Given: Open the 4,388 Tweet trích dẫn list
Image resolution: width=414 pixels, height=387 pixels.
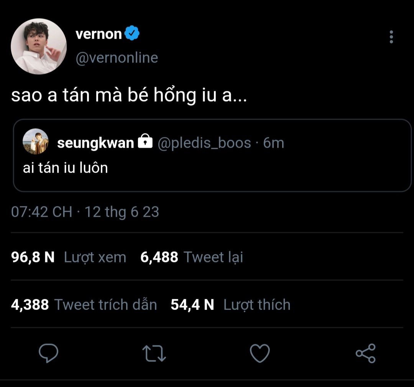Looking at the screenshot, I should point(84,305).
